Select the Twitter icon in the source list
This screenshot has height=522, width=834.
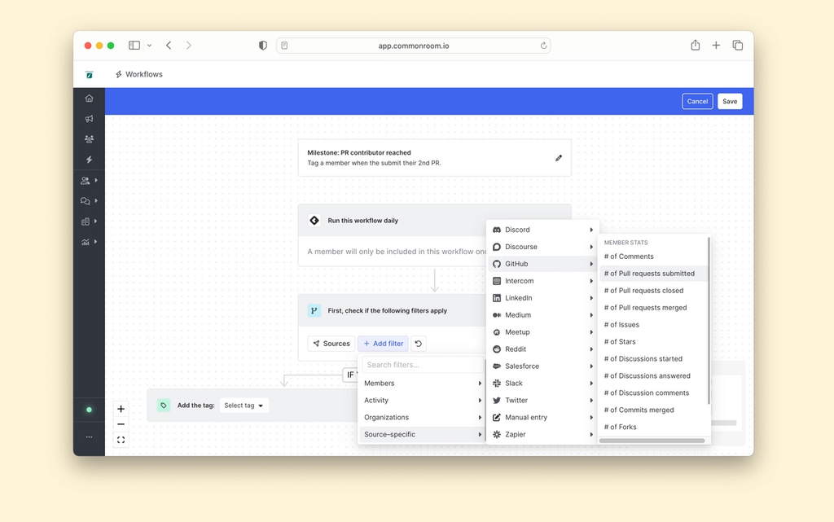click(x=497, y=400)
